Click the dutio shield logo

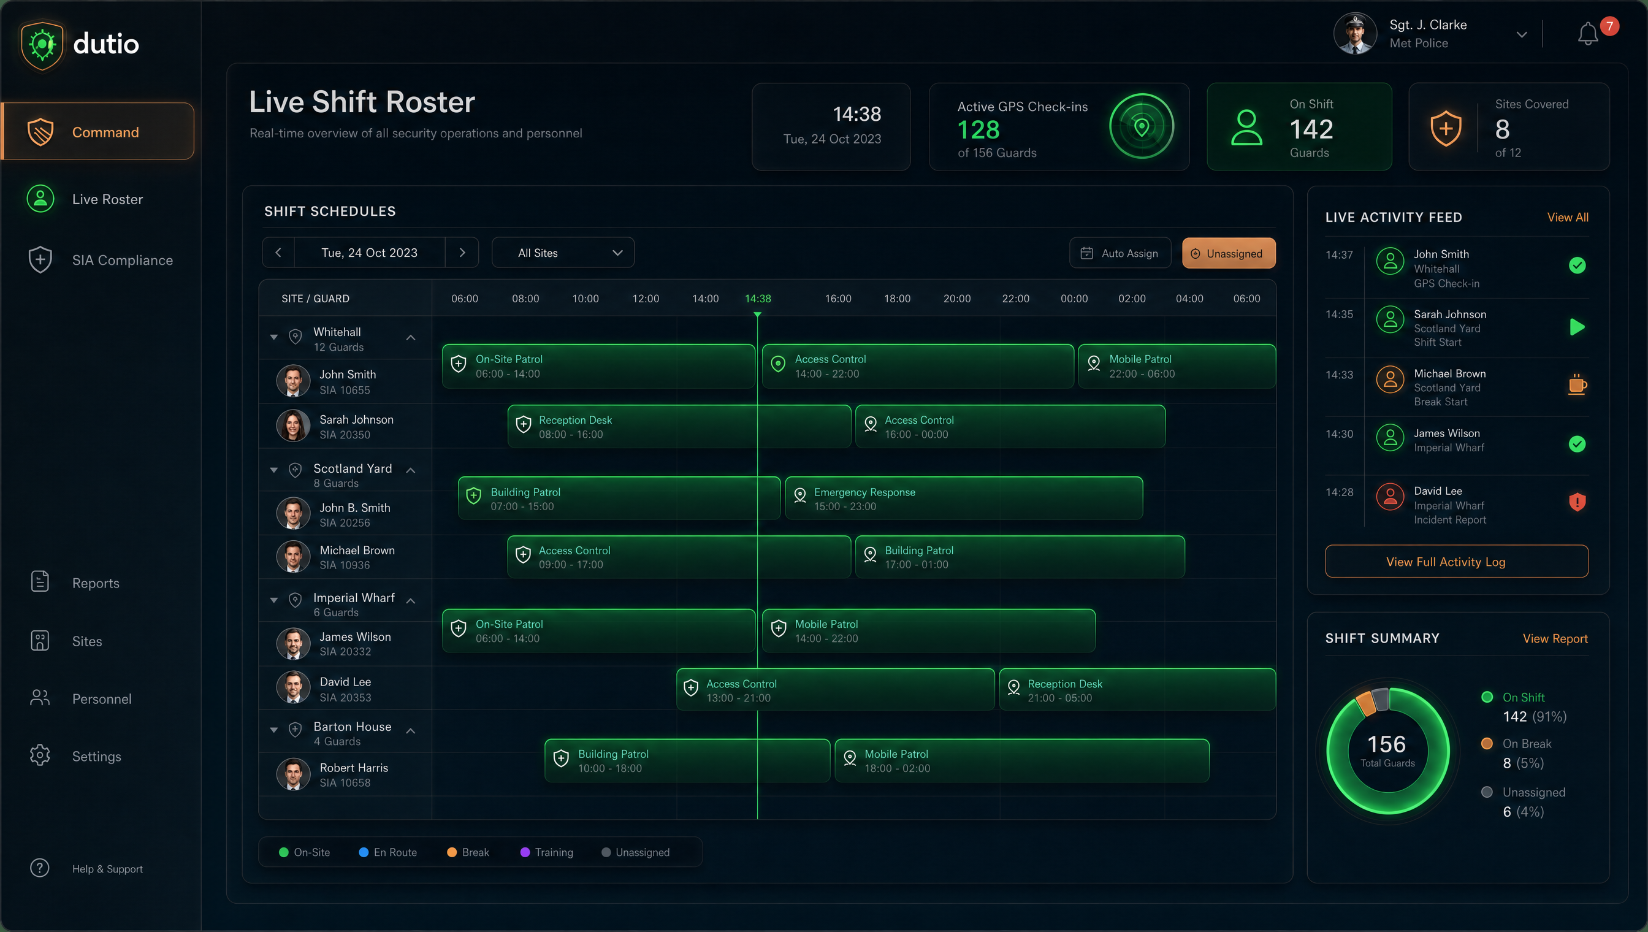click(42, 45)
